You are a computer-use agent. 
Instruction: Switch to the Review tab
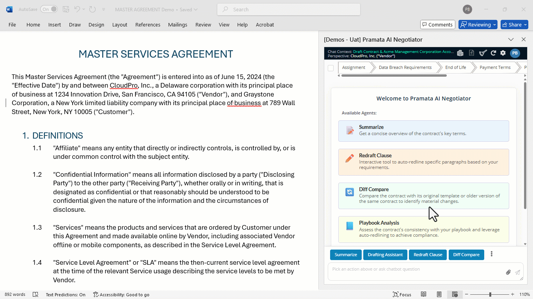pyautogui.click(x=203, y=25)
